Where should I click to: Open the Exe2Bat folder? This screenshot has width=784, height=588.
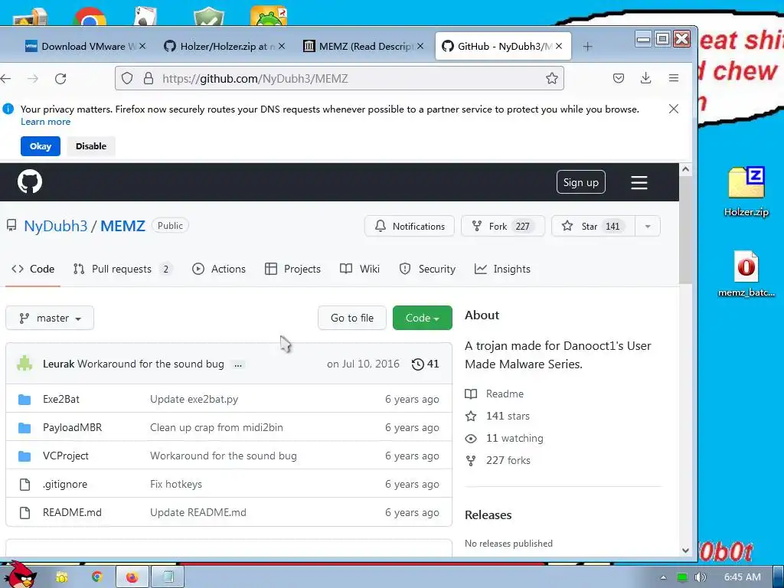coord(61,399)
